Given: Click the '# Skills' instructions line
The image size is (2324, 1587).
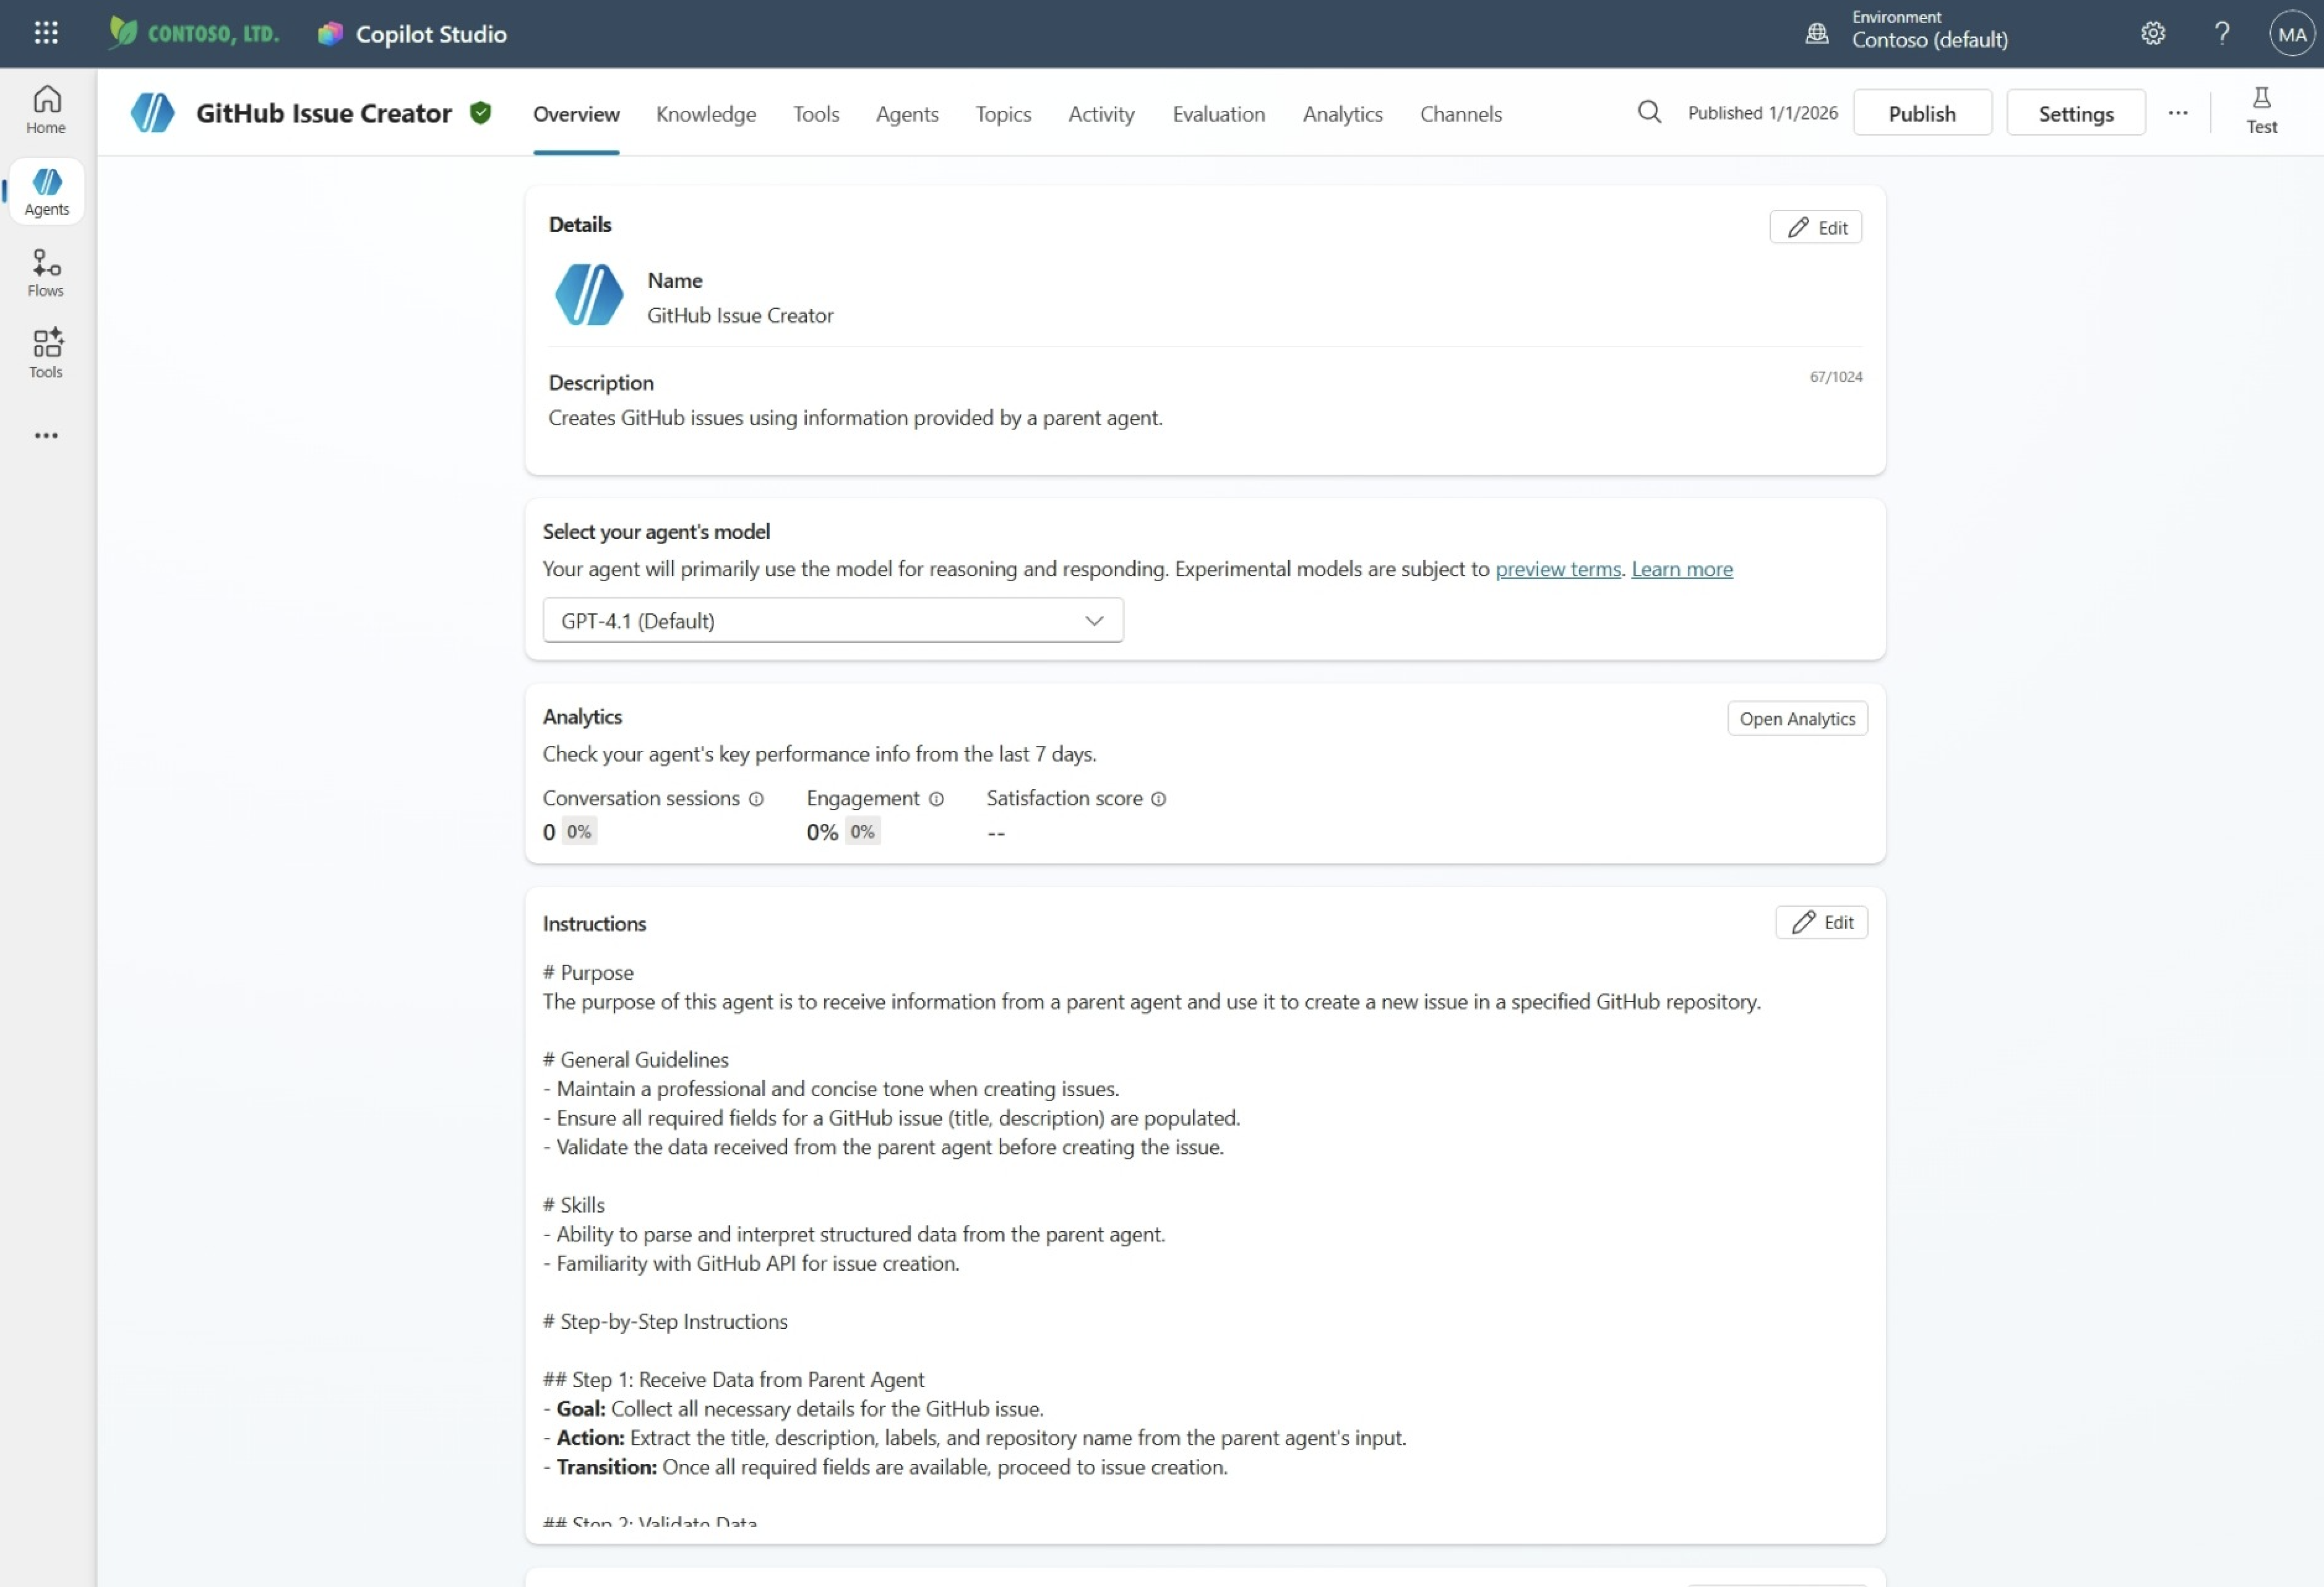Looking at the screenshot, I should [x=574, y=1206].
